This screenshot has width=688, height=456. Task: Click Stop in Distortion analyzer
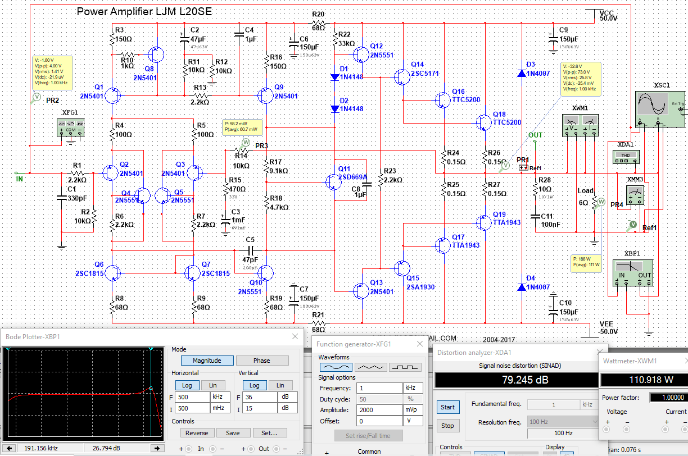pos(447,426)
